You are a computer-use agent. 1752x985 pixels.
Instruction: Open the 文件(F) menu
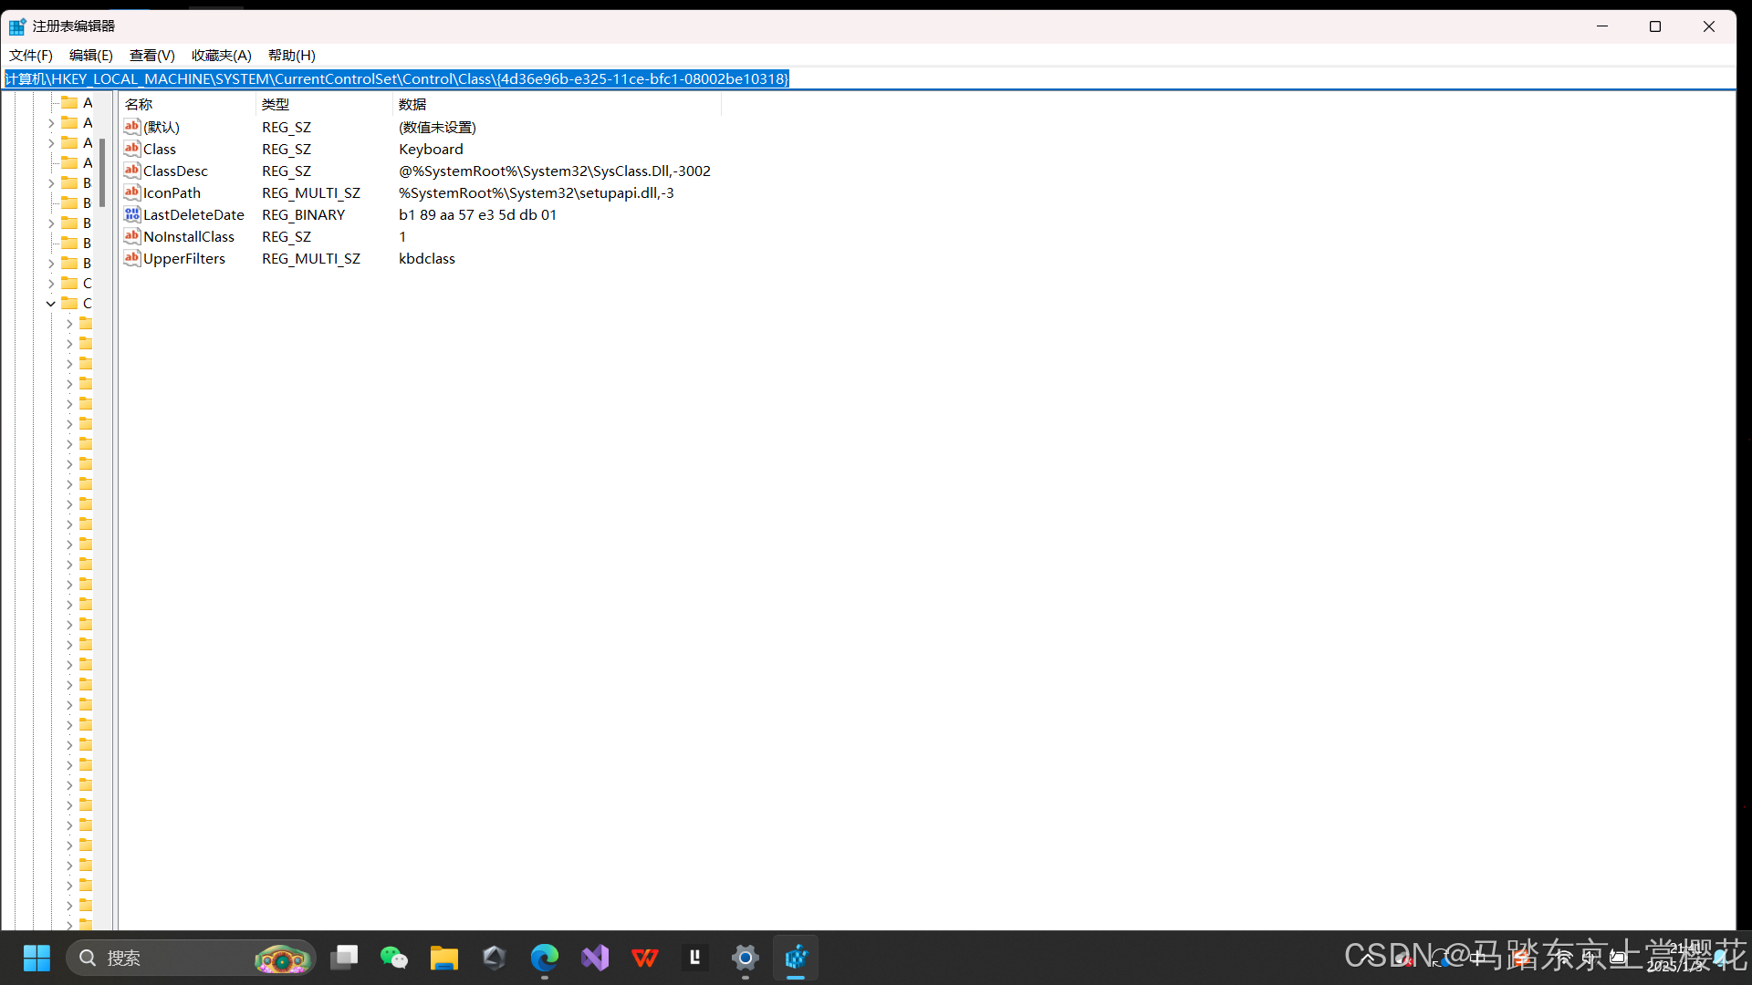(31, 56)
